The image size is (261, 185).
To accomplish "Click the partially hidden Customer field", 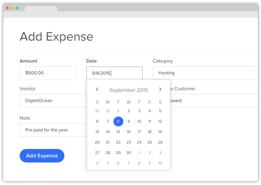I will 214,101.
